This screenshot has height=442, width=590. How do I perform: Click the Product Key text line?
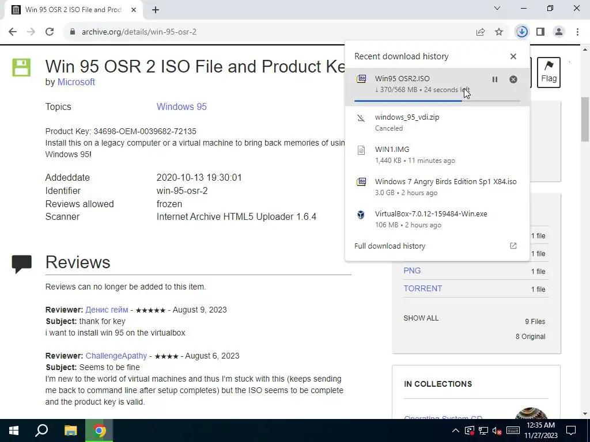[x=121, y=131]
